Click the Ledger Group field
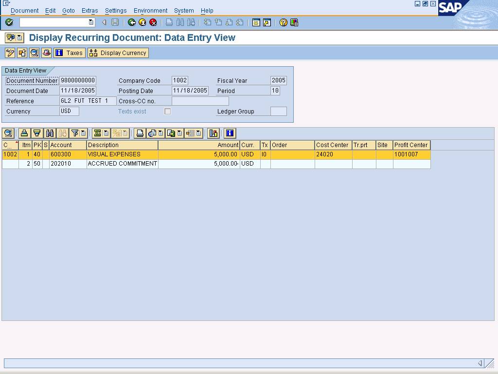 [279, 112]
